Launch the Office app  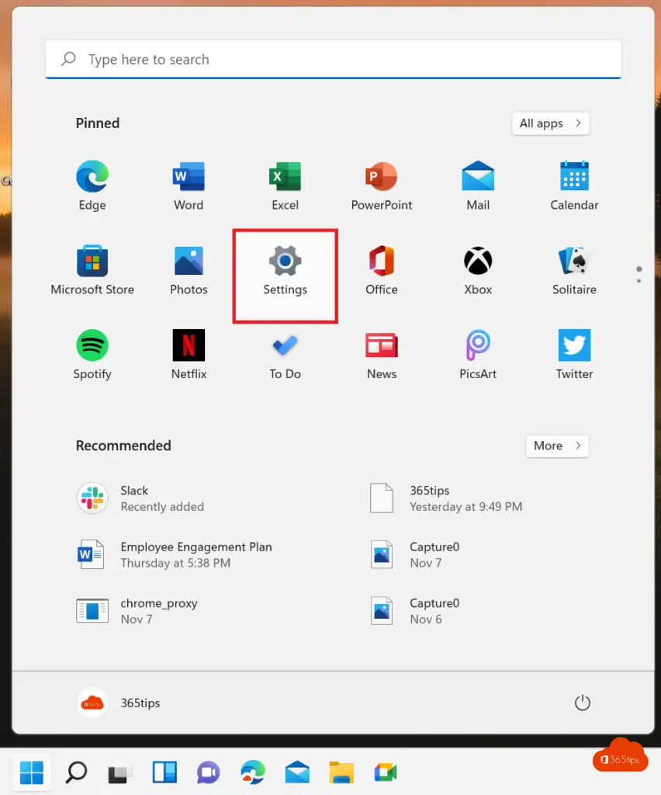point(382,271)
